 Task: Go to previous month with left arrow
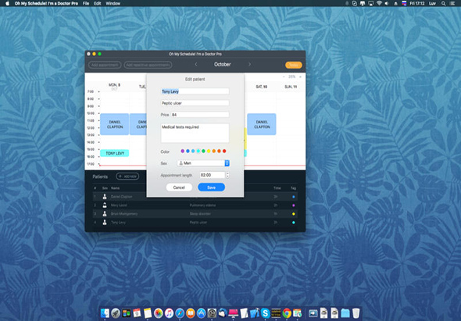[196, 64]
